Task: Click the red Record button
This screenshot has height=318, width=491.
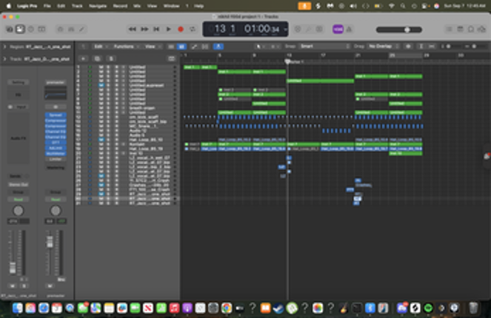Action: [x=179, y=29]
